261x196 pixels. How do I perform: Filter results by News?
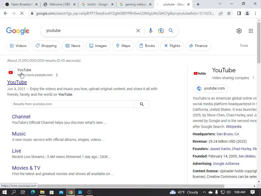pyautogui.click(x=73, y=46)
